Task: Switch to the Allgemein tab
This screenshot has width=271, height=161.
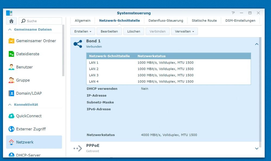Action: [82, 21]
